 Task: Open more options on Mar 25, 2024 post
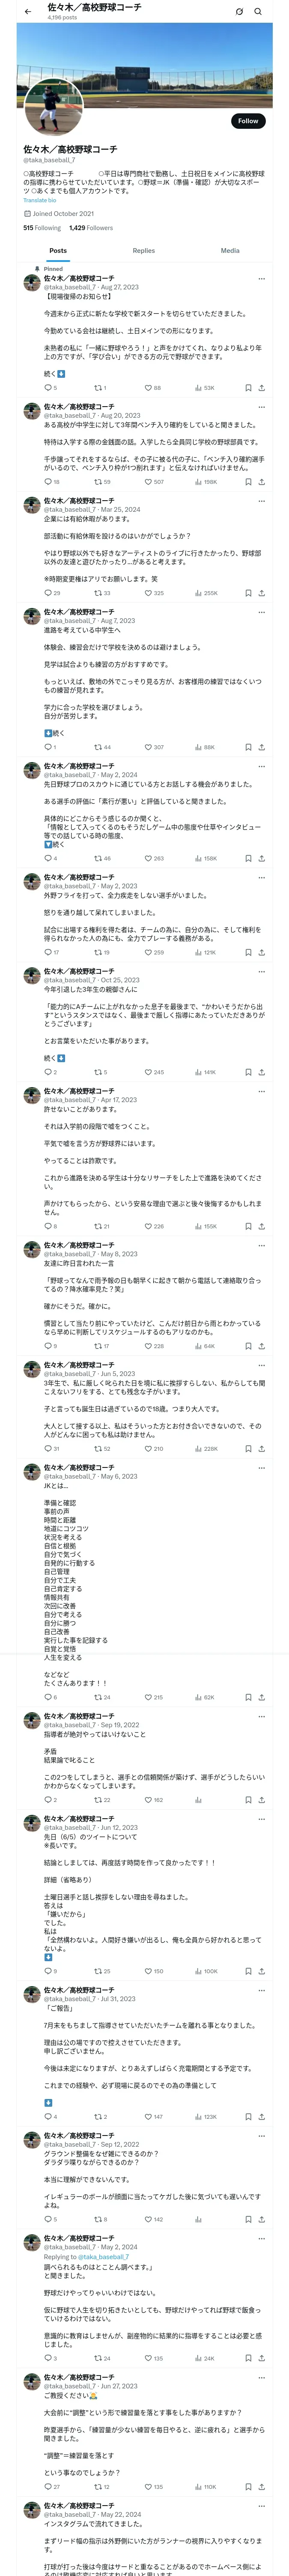pyautogui.click(x=261, y=501)
